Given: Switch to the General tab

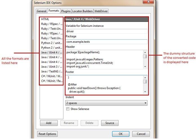Looking at the screenshot, I should (41, 11).
